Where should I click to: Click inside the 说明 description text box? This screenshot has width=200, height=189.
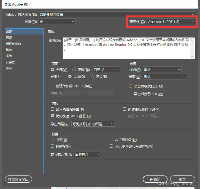point(126,48)
